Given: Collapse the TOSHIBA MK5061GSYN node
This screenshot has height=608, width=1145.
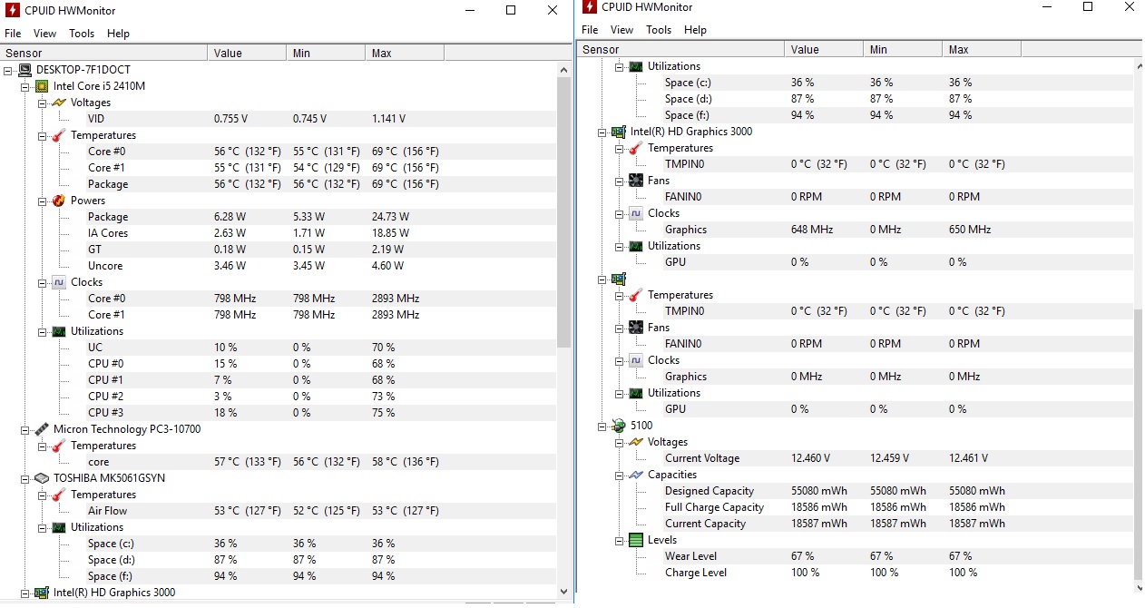Looking at the screenshot, I should tap(25, 478).
